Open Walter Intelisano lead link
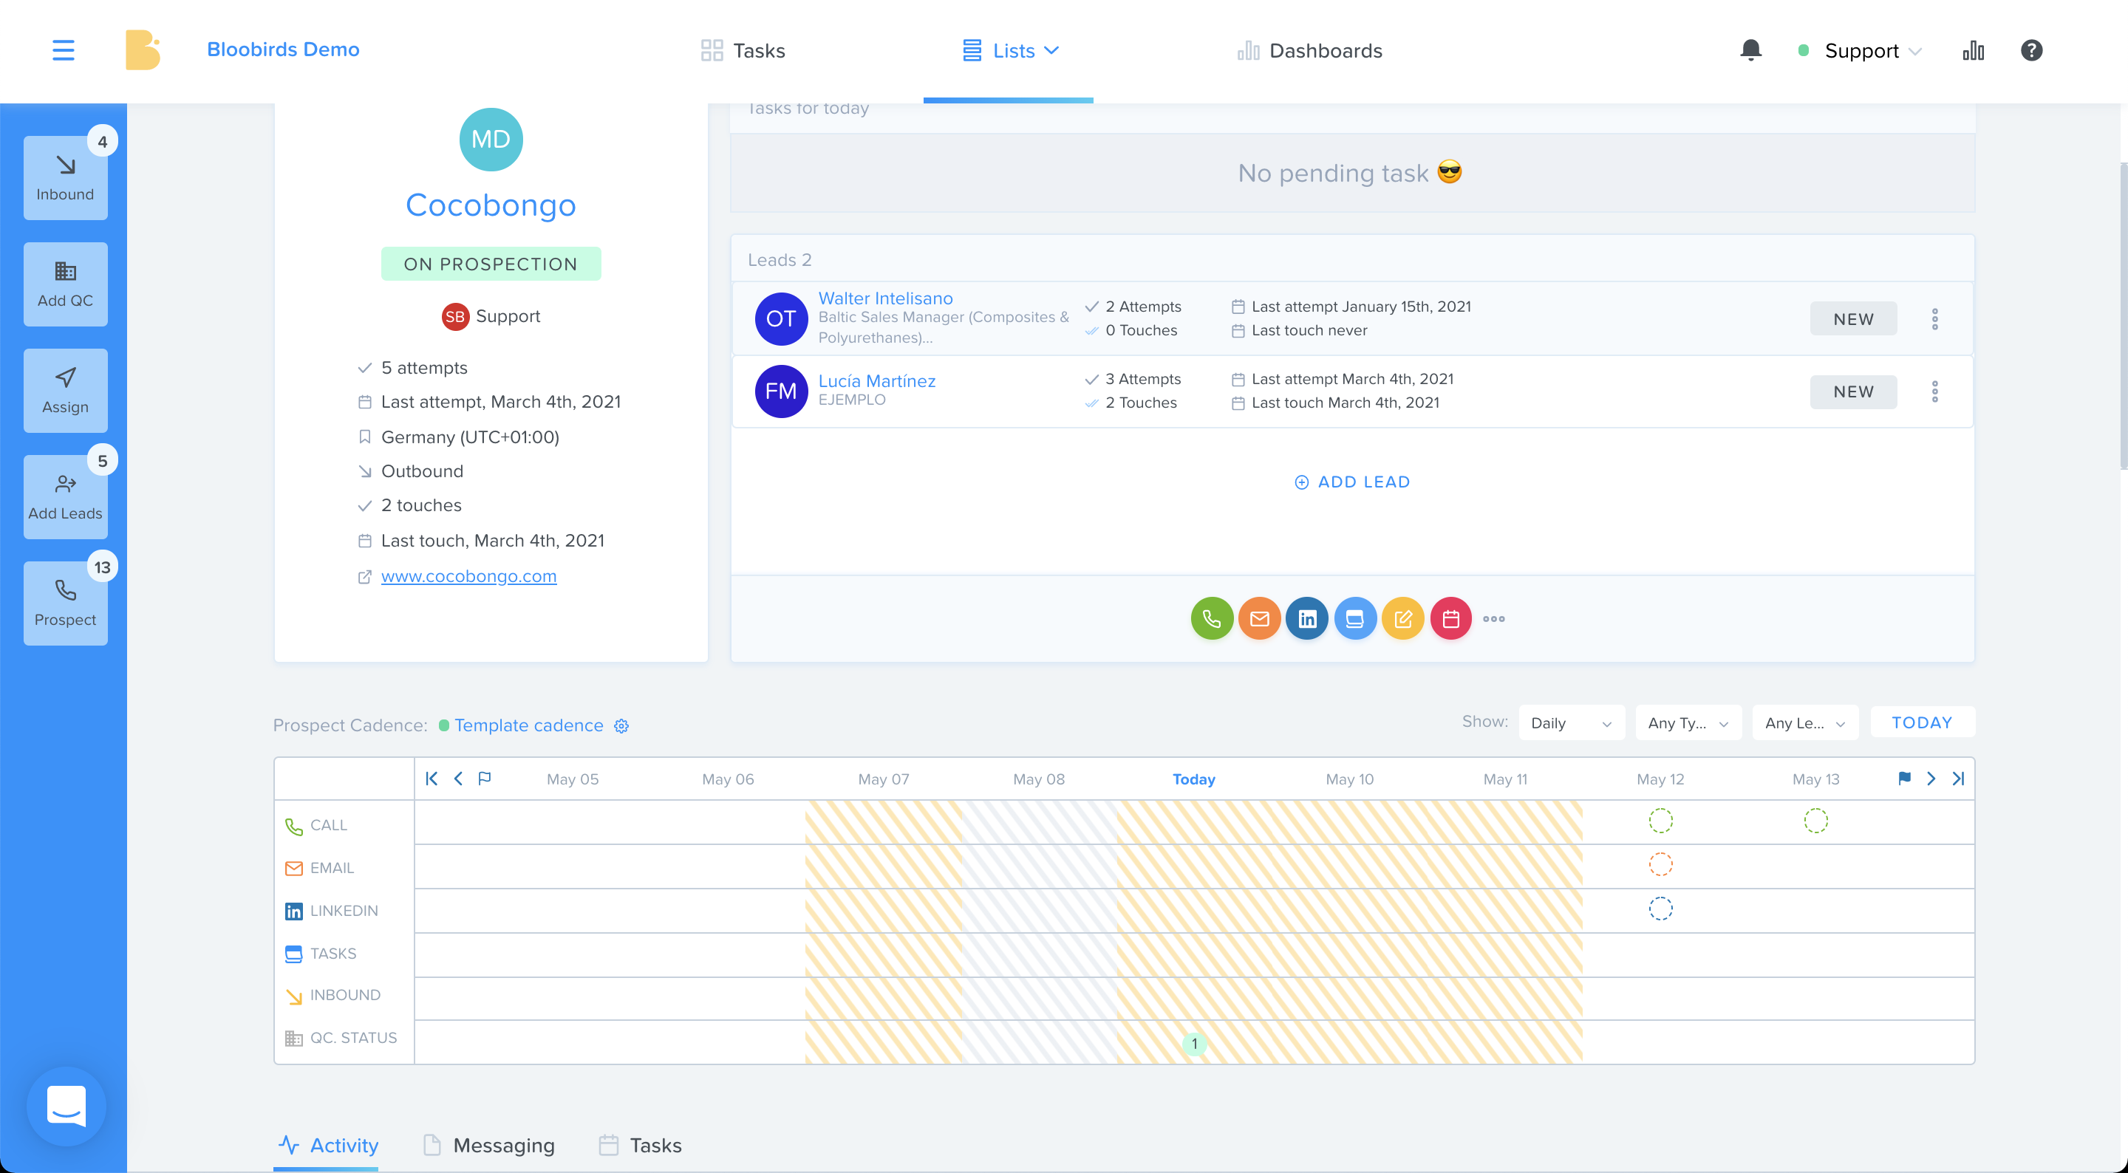This screenshot has width=2128, height=1173. 886,298
